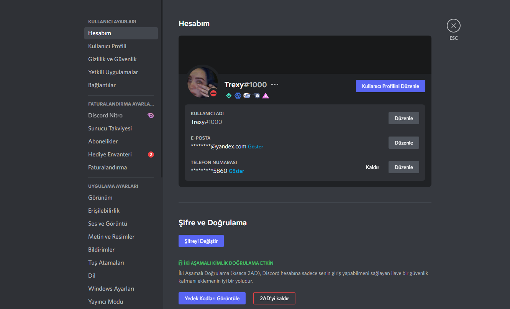Open Bildirimler settings
Image resolution: width=510 pixels, height=309 pixels.
[x=121, y=250]
